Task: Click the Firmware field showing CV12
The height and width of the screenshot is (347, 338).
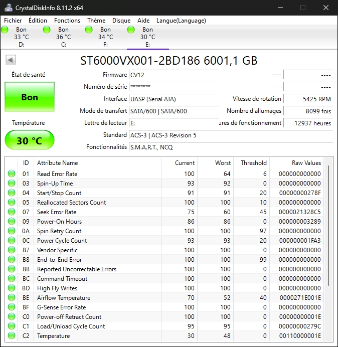Action: pos(174,75)
